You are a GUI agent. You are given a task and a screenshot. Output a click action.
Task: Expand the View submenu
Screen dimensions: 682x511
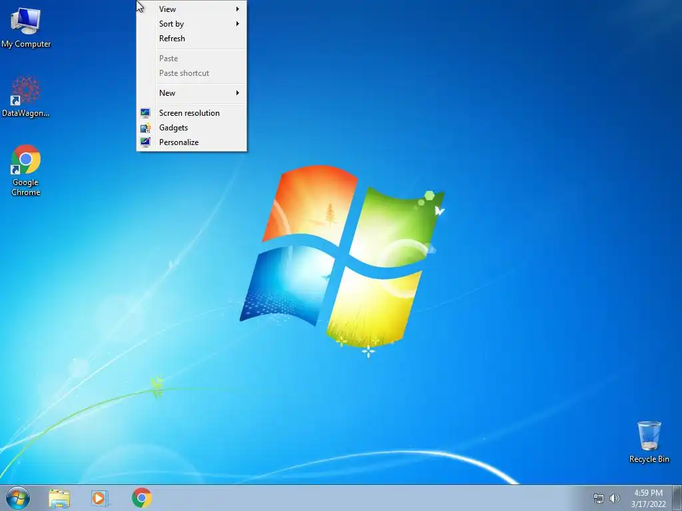pyautogui.click(x=192, y=9)
